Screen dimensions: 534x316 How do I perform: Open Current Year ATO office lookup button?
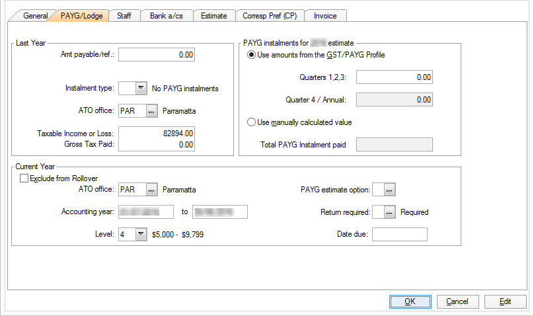[151, 190]
